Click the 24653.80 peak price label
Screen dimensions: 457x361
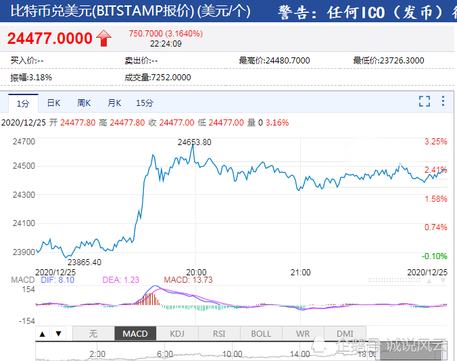pyautogui.click(x=195, y=142)
